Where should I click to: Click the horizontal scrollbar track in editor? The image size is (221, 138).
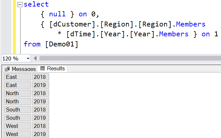click(x=132, y=59)
